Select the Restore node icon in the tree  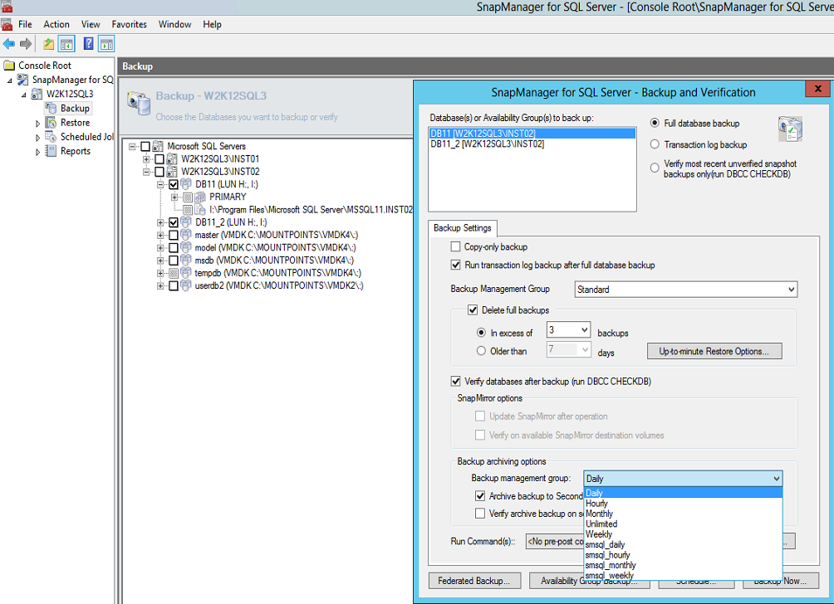(52, 123)
